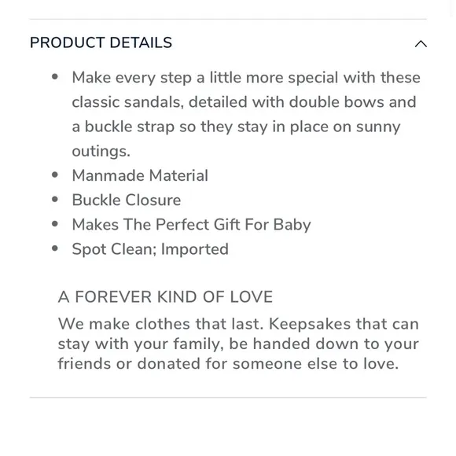Click the bullet dot beside 'Makes The Perfect Gift'
456x456 pixels.
click(55, 224)
